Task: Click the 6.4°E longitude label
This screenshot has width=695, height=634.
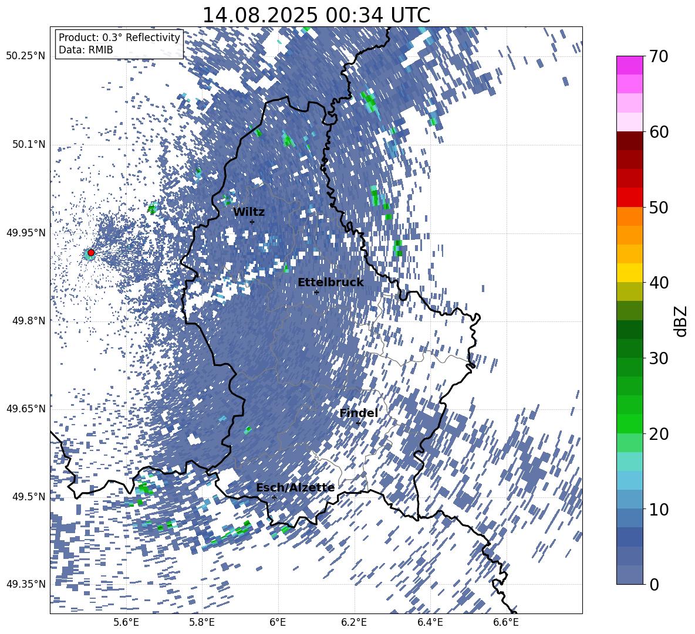Action: [x=430, y=622]
